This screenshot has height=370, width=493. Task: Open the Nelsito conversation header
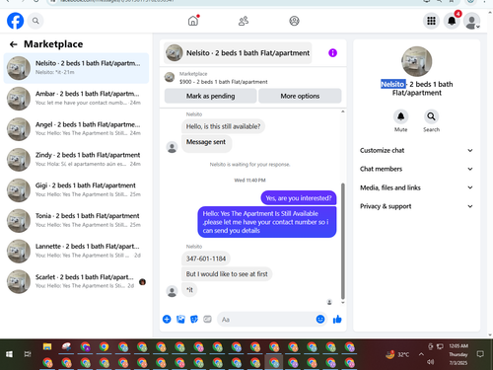click(x=238, y=52)
